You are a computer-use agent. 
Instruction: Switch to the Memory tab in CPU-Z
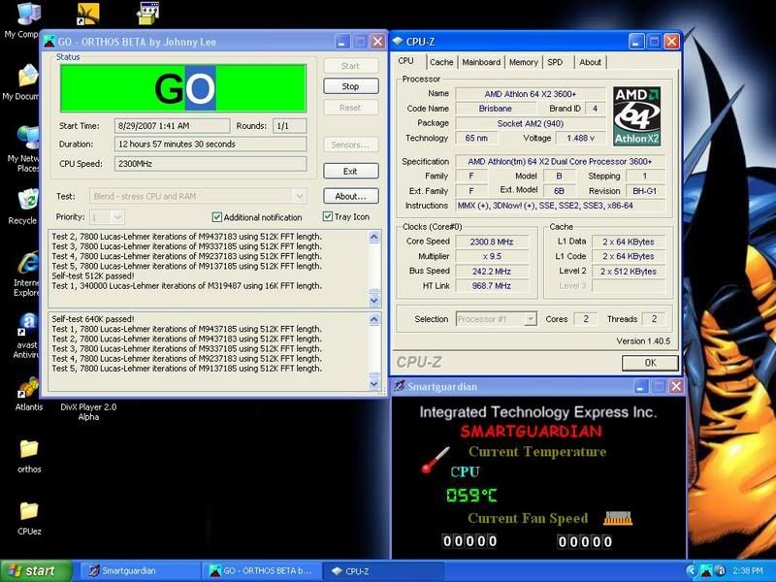(x=523, y=62)
